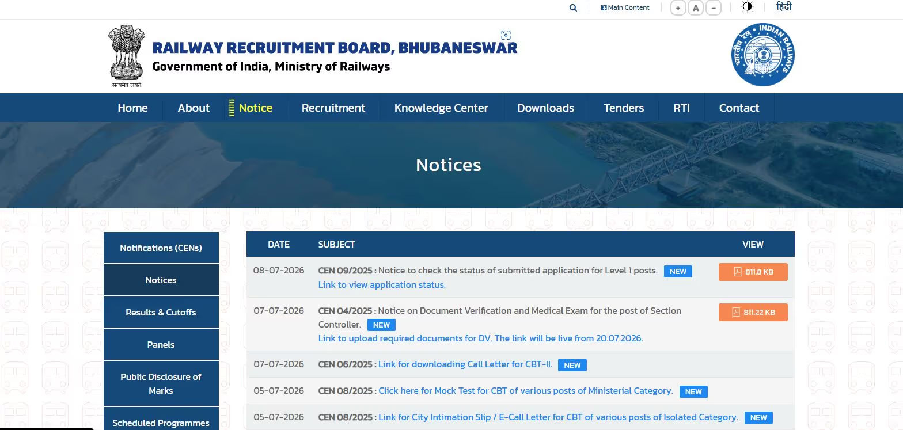The image size is (903, 430).
Task: Open link for downloading CBT-II Call Letter
Action: (x=465, y=364)
